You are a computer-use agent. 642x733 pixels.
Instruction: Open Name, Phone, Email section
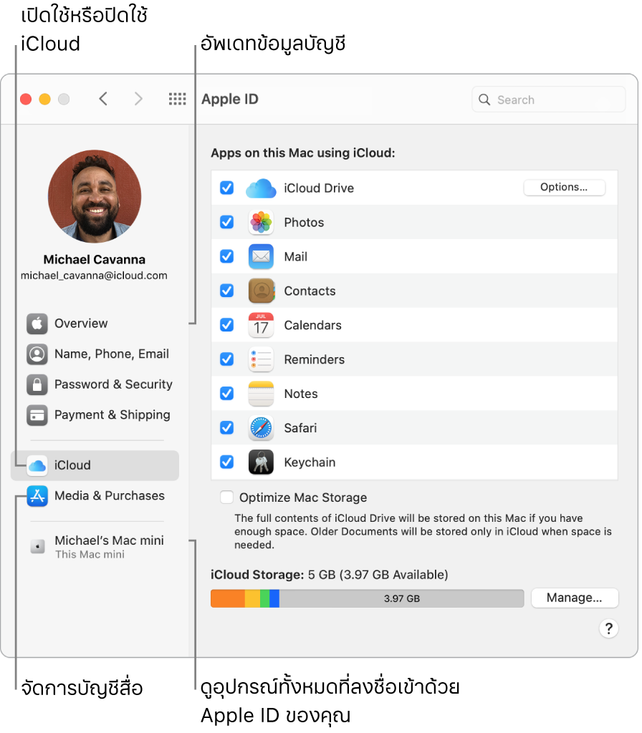coord(95,354)
